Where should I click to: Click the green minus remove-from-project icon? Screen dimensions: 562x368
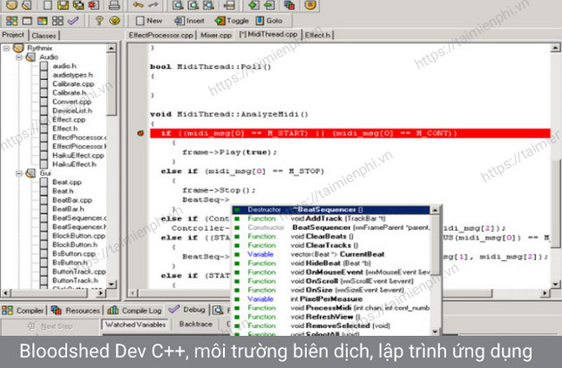coord(269,4)
